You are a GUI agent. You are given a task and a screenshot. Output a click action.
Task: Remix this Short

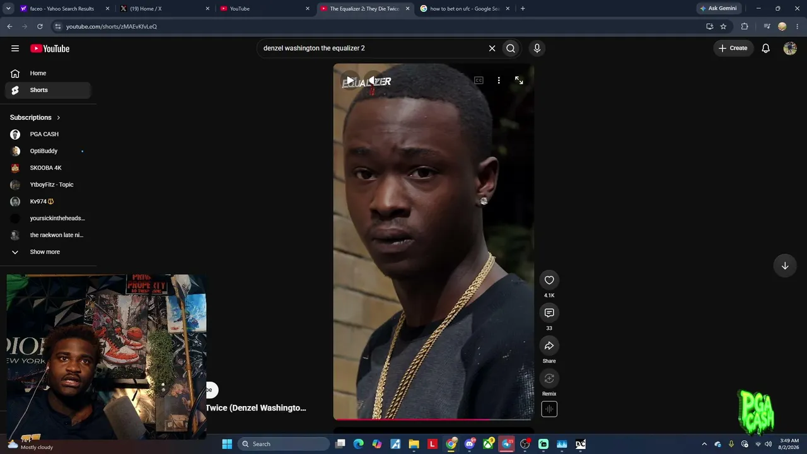(x=549, y=378)
